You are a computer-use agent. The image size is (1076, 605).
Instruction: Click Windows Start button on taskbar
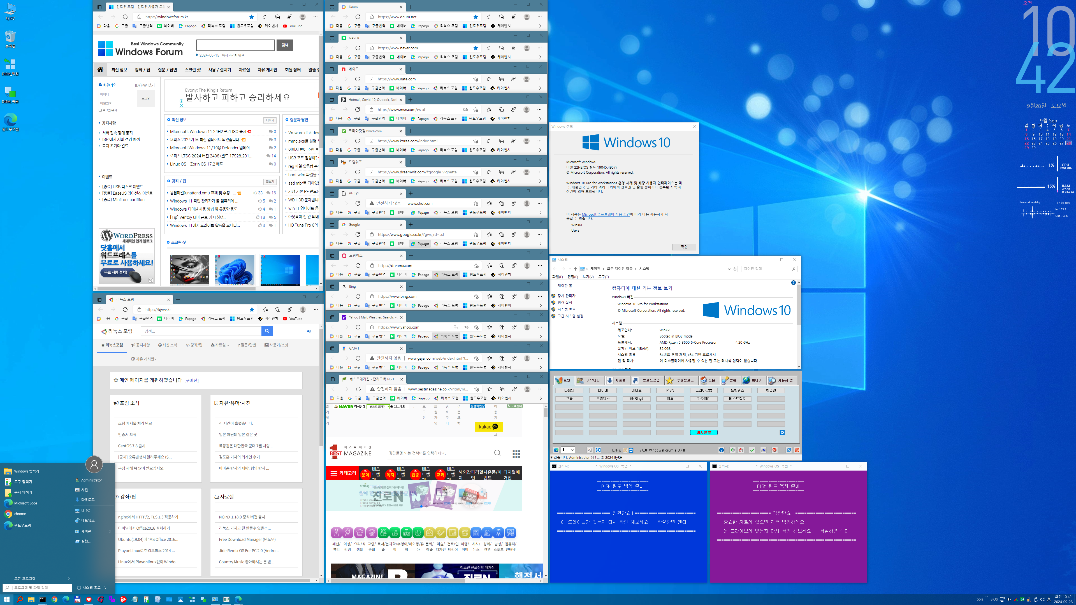click(x=7, y=599)
